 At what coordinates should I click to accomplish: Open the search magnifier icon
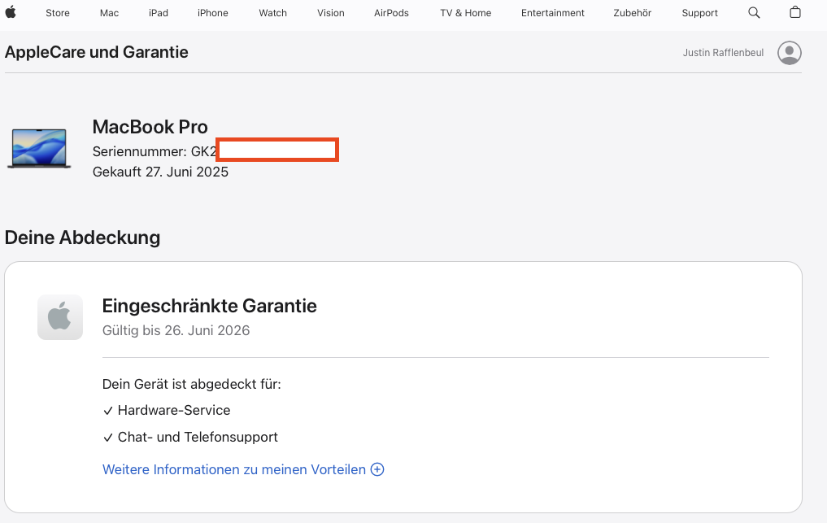tap(754, 12)
